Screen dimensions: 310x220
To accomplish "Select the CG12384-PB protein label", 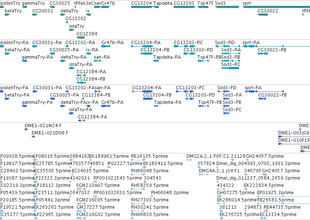I will pos(96,95).
